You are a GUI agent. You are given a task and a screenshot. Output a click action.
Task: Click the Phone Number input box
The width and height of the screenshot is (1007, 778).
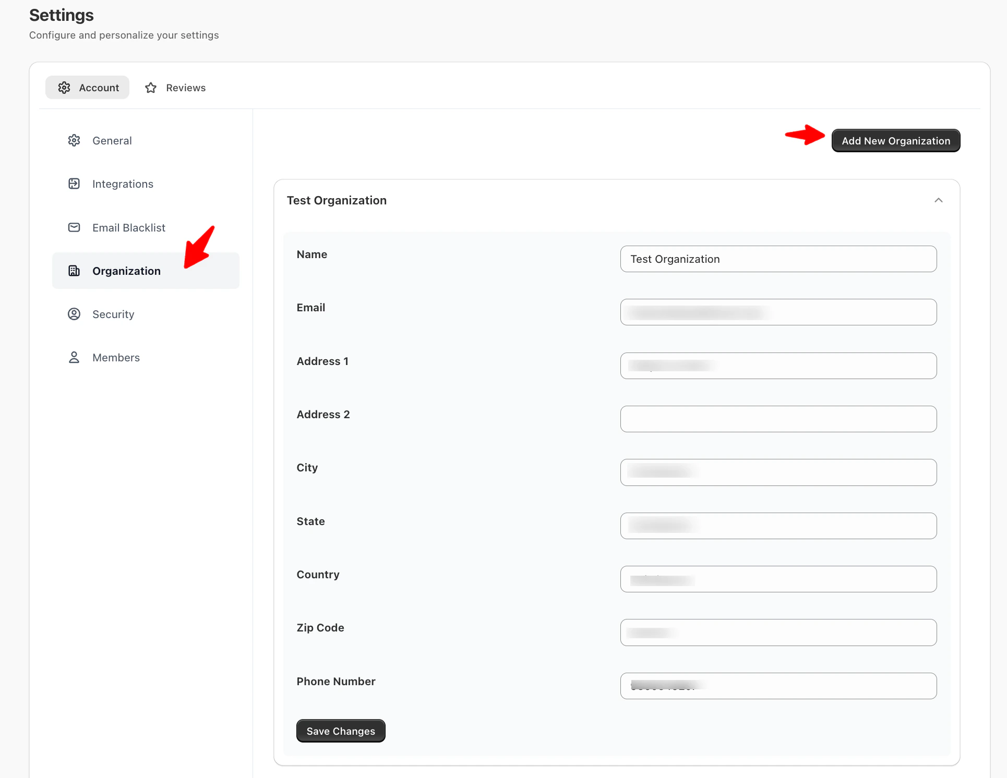778,686
